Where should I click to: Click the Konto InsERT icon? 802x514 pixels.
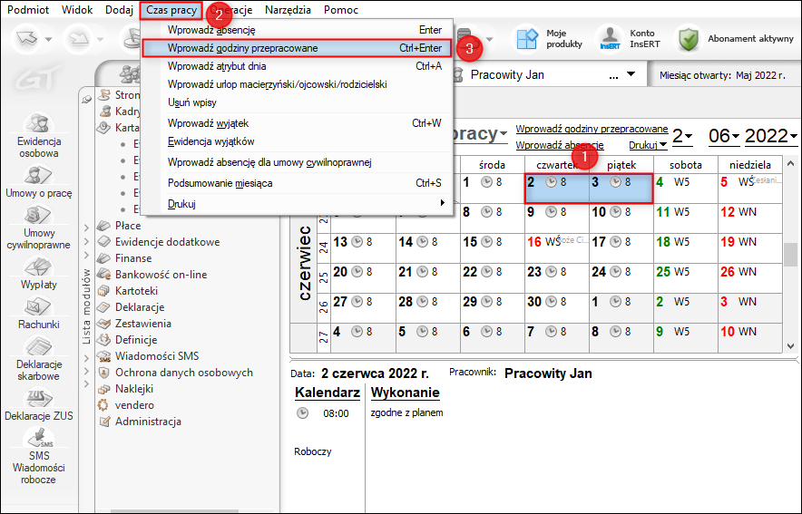pos(610,39)
